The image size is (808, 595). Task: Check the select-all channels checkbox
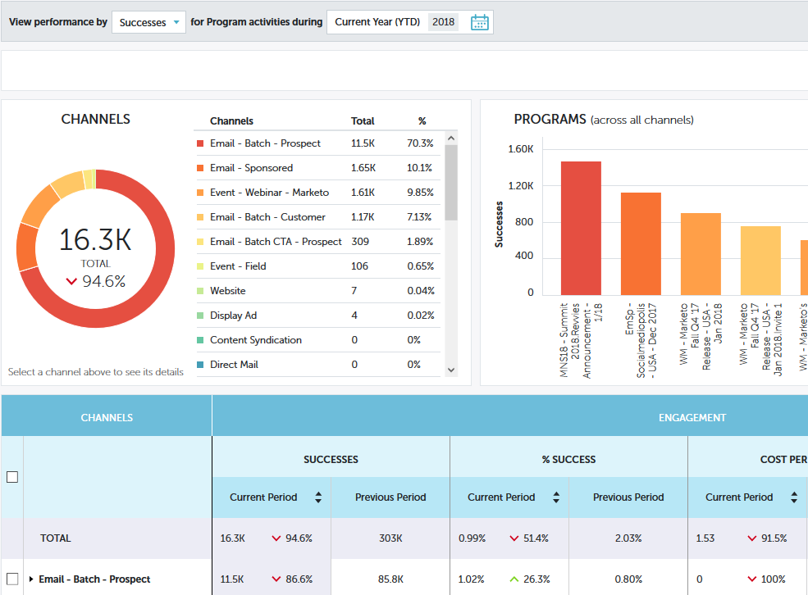(x=12, y=477)
